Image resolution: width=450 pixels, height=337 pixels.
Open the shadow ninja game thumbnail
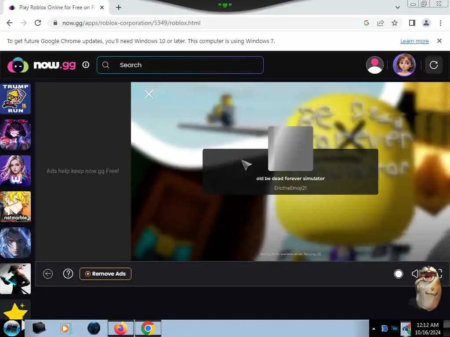pyautogui.click(x=15, y=279)
